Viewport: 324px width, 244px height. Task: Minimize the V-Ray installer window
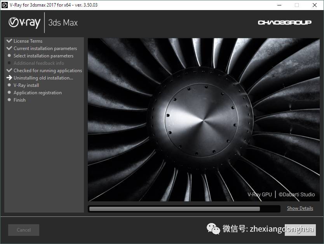pos(279,5)
